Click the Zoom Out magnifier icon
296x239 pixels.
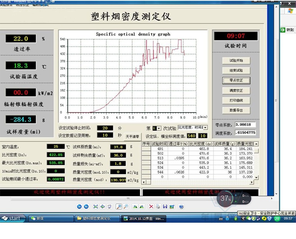tap(126, 206)
